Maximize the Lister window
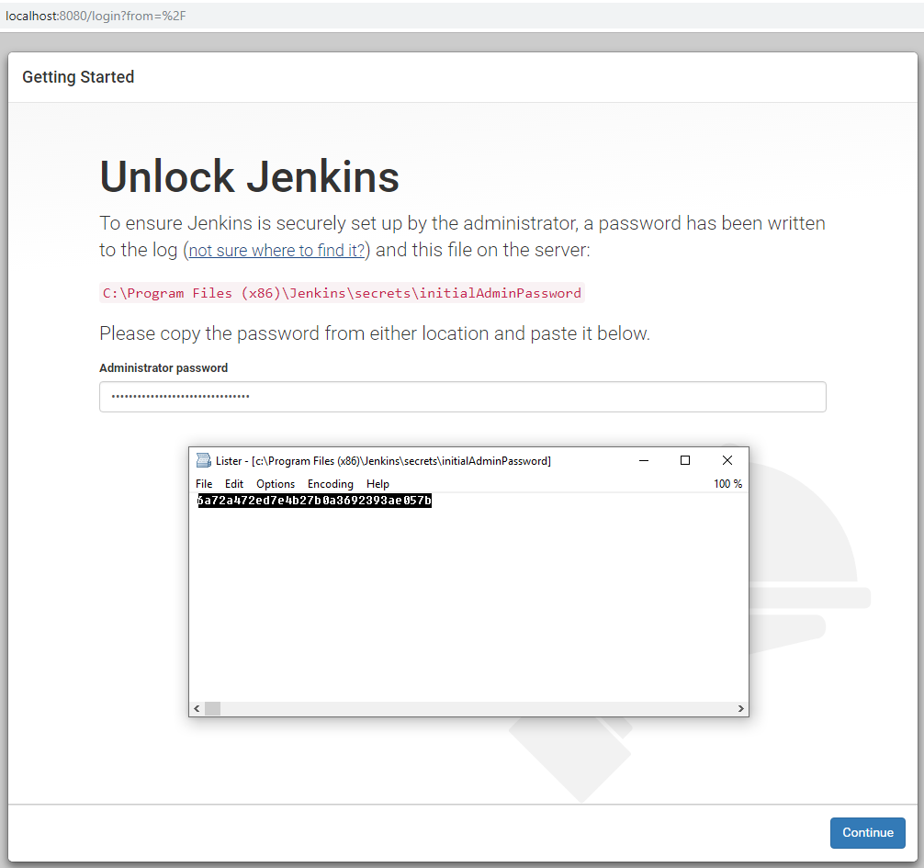This screenshot has width=924, height=868. pos(685,460)
